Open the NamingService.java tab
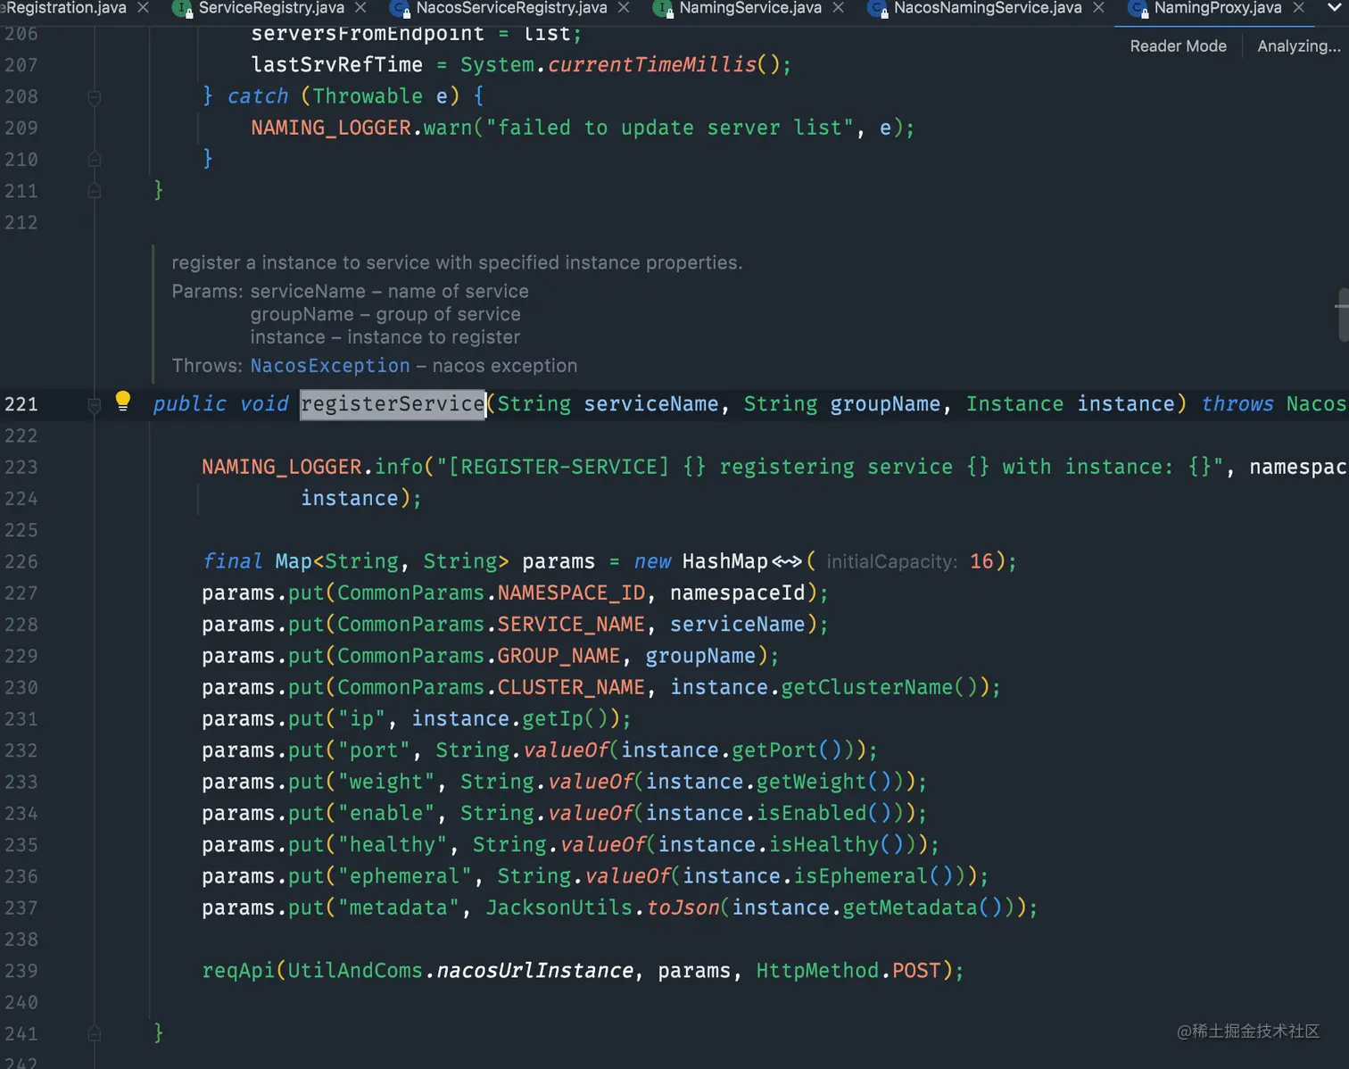 tap(750, 8)
